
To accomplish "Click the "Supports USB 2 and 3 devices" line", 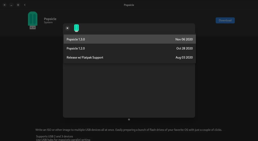I will (54, 136).
